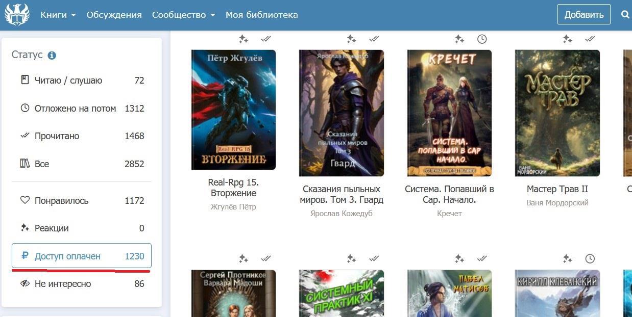This screenshot has height=317, width=632.
Task: Filter by Читаю / слушаю status
Action: tap(82, 81)
